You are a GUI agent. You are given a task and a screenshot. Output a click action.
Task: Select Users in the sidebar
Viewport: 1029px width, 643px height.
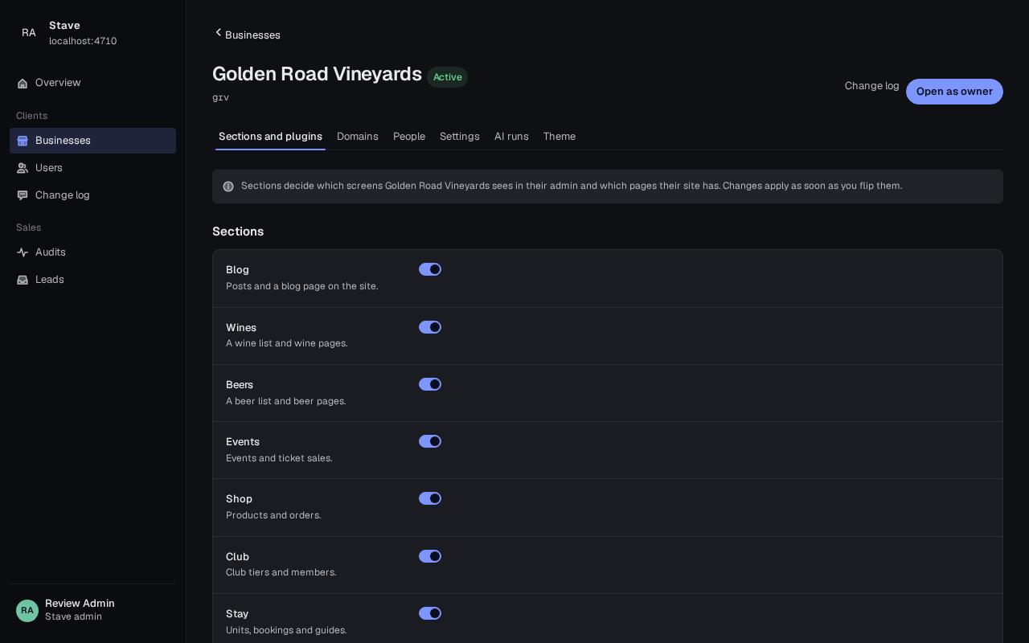[92, 168]
